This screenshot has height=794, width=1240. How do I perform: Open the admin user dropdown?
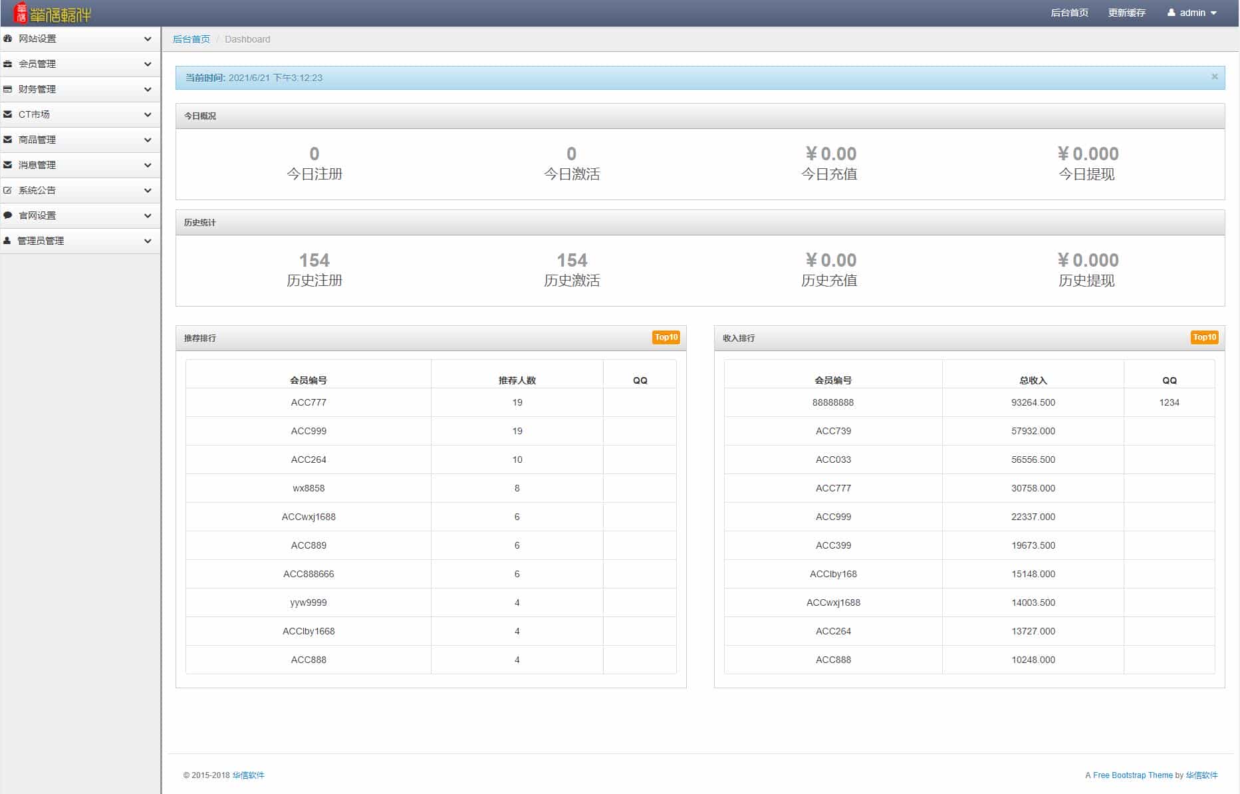point(1192,13)
